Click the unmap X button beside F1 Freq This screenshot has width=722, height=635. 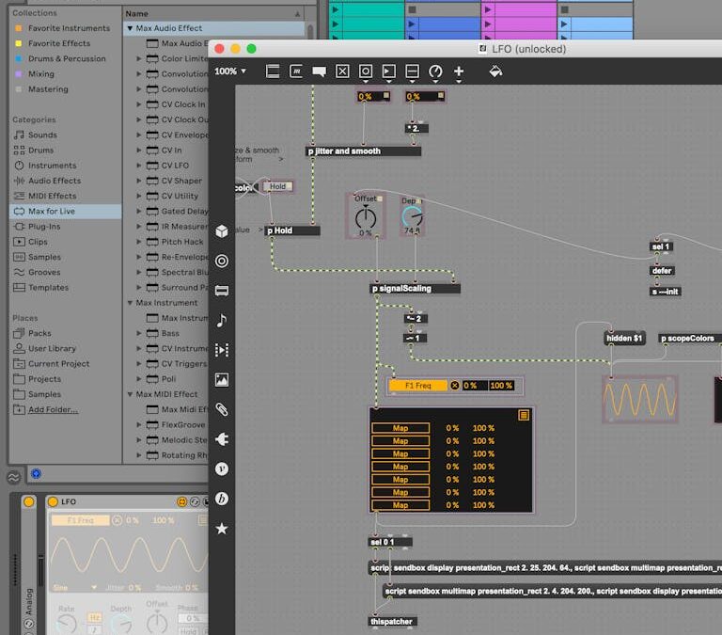[x=455, y=386]
